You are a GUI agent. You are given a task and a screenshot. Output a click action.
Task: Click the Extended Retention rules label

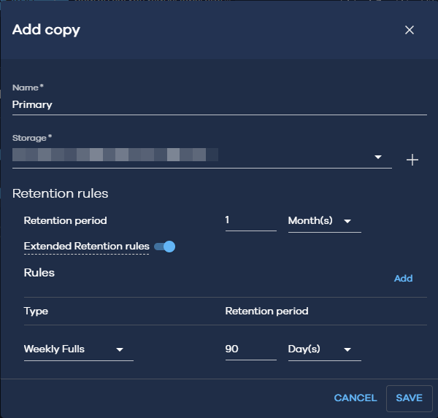tap(86, 247)
